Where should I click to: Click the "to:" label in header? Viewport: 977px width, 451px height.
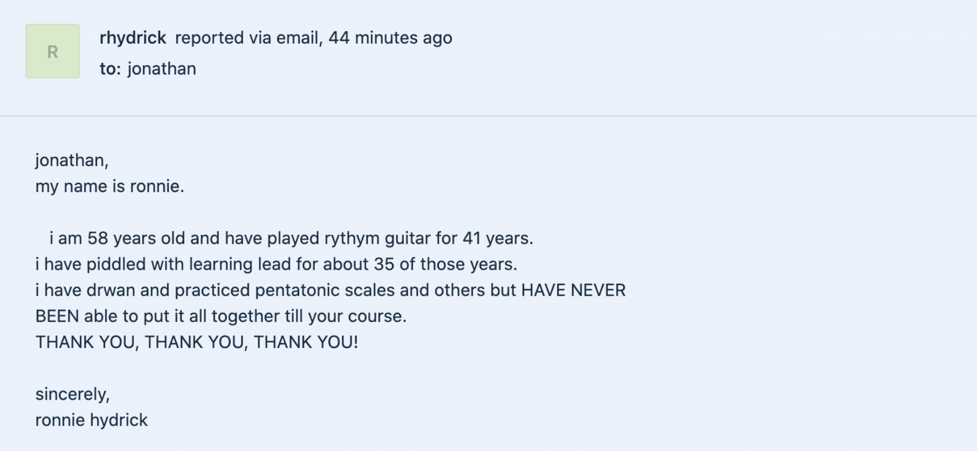[x=110, y=69]
